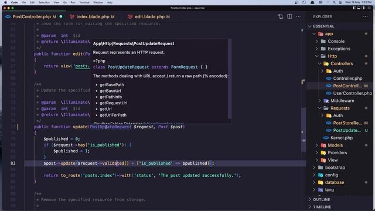
Task: Click the editor minimap scrollbar
Action: 304,129
